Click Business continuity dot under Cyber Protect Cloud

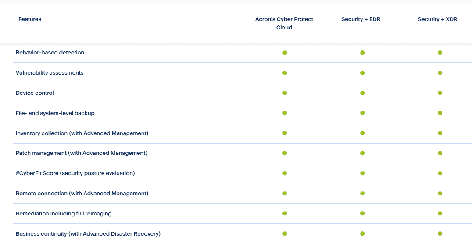coord(285,233)
